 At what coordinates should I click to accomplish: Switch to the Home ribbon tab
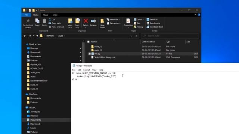36,15
